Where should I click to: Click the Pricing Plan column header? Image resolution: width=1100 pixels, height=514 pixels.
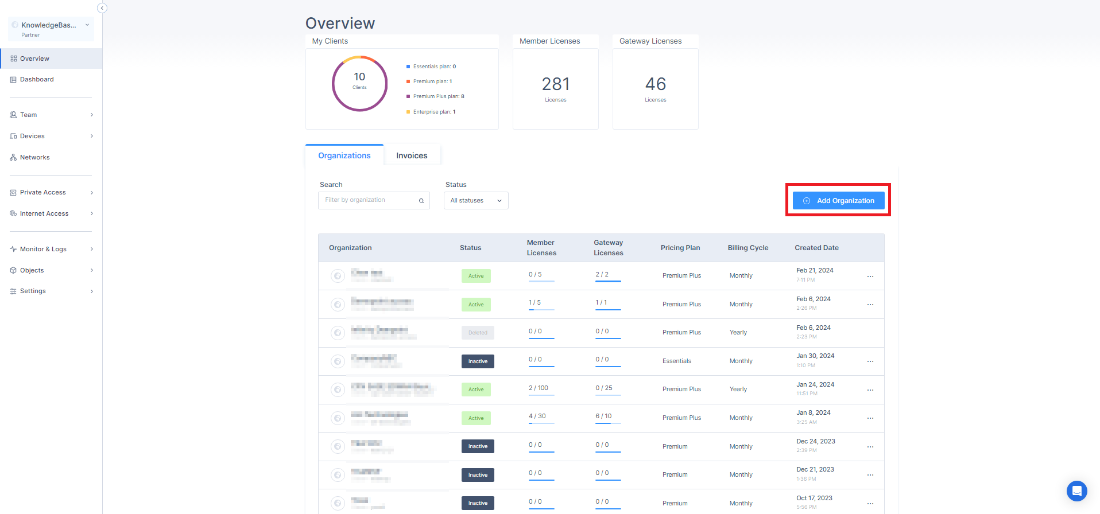click(680, 248)
